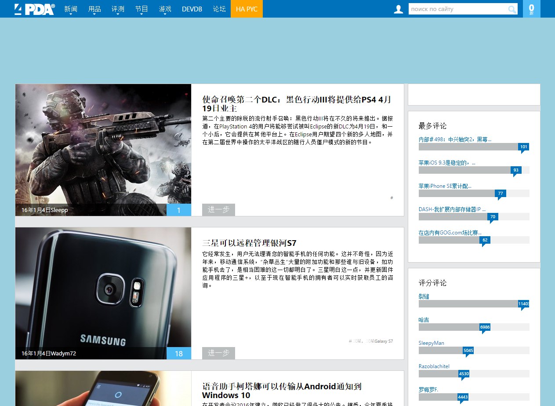555x406 pixels.
Task: Open user 罗梅罗F. profile
Action: pyautogui.click(x=428, y=390)
